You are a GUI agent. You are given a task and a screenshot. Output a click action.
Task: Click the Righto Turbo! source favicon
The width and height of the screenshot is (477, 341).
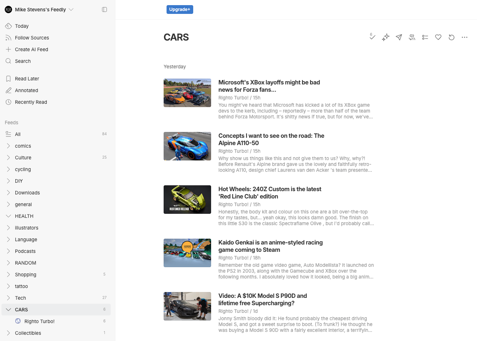[x=18, y=321]
